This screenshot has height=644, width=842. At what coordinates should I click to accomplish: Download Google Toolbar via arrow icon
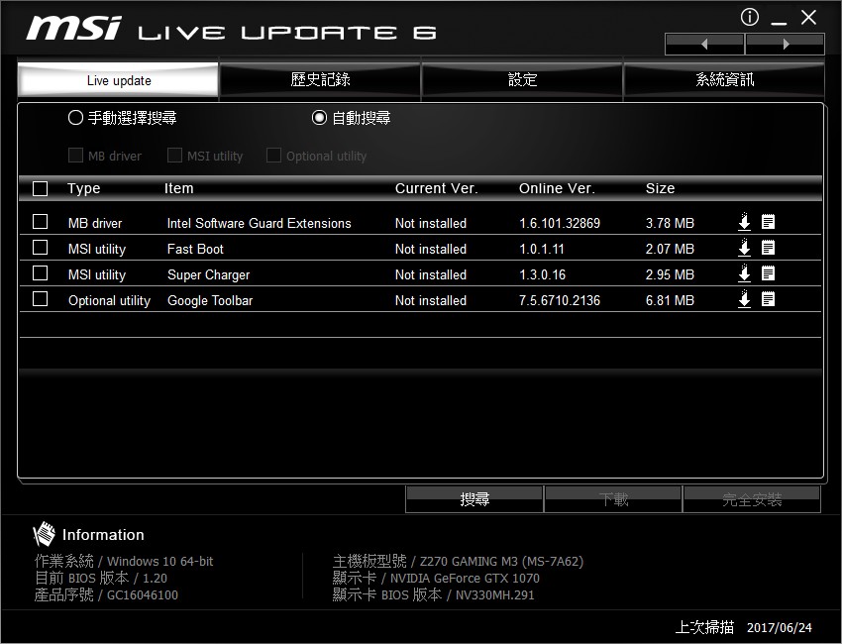click(x=745, y=299)
